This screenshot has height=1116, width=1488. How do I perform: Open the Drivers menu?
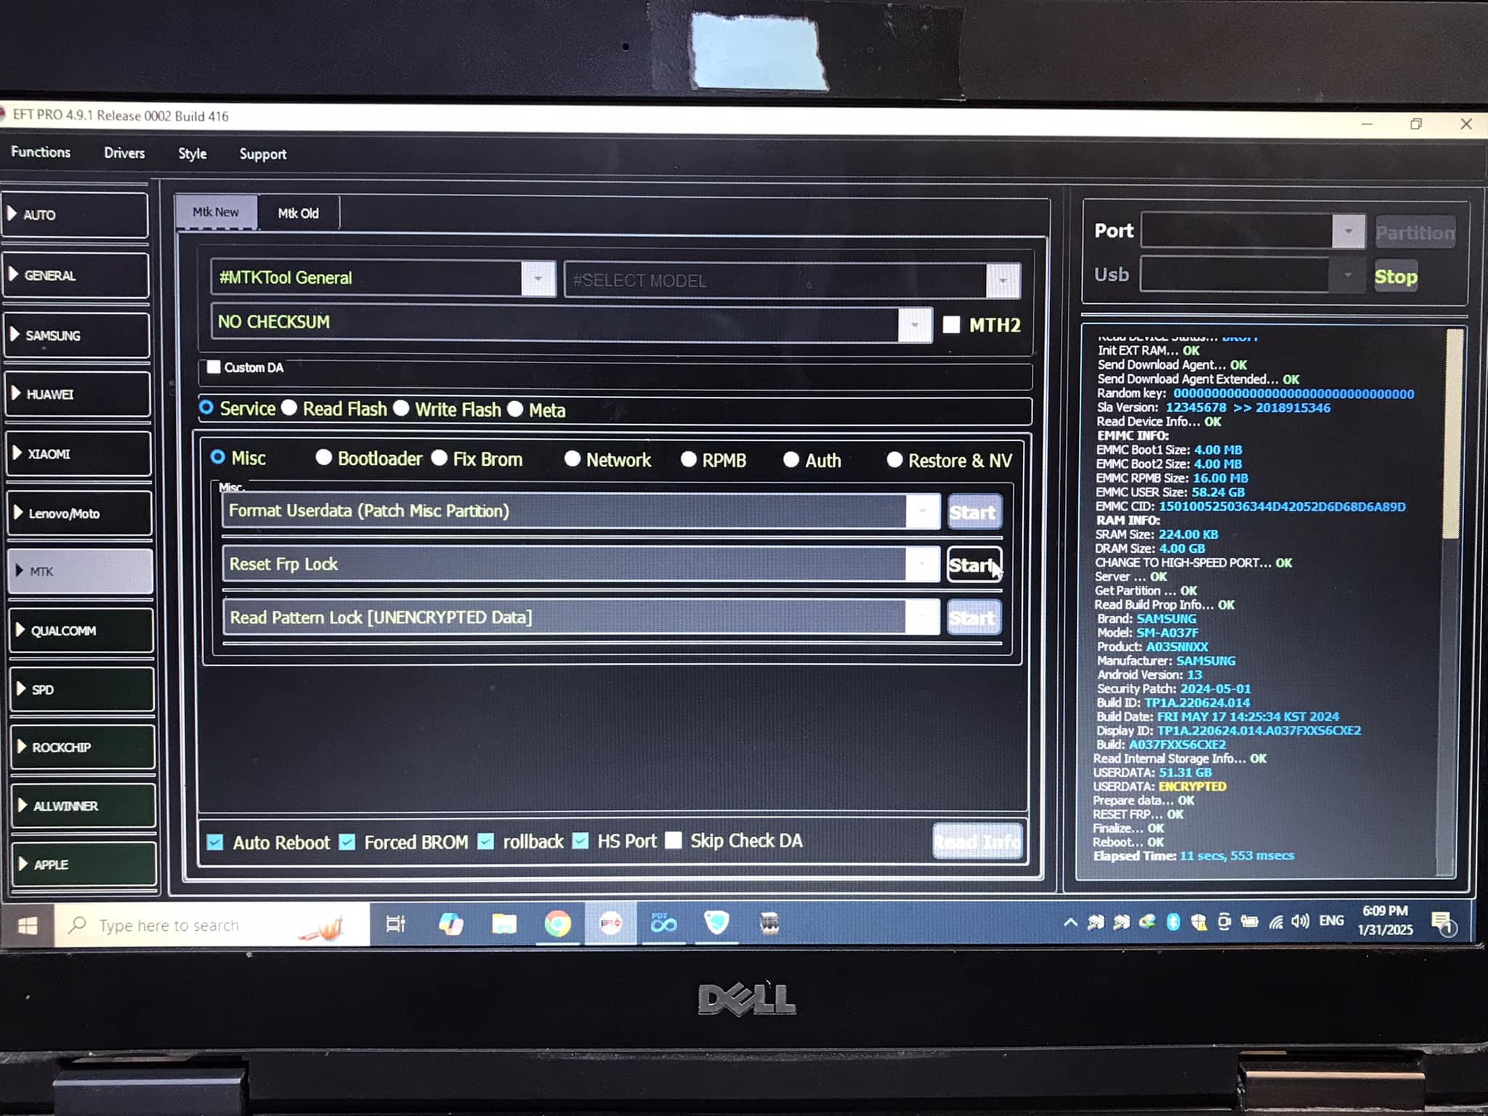pos(124,153)
